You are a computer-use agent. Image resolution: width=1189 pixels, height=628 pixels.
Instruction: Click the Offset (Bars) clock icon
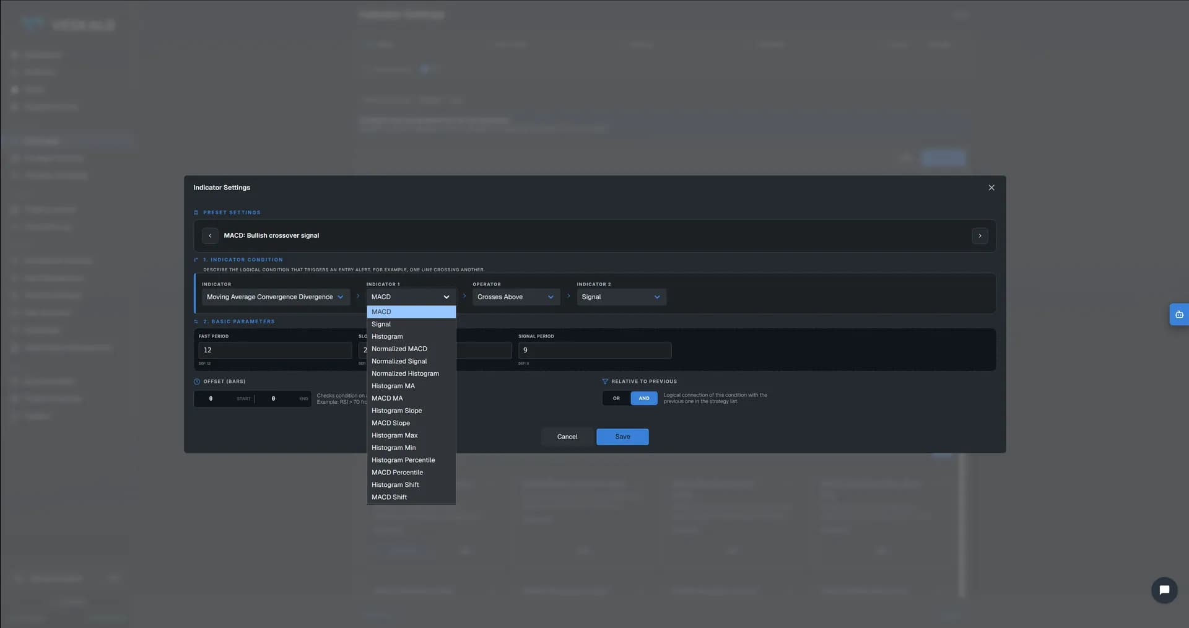click(197, 382)
